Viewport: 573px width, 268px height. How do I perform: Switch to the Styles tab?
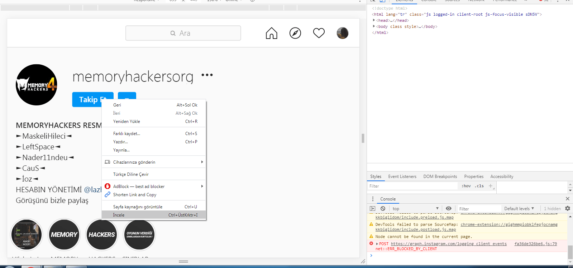[x=376, y=177]
